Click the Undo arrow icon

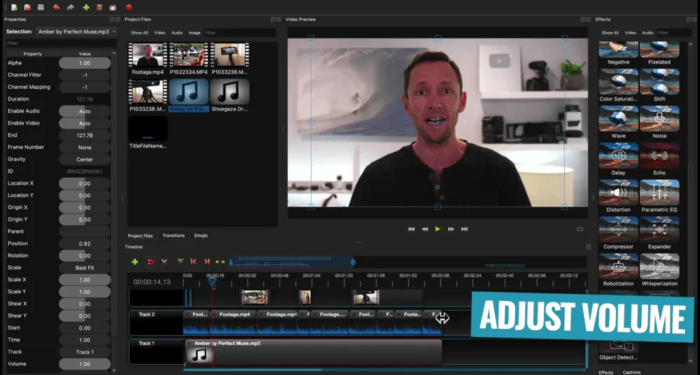pos(56,7)
